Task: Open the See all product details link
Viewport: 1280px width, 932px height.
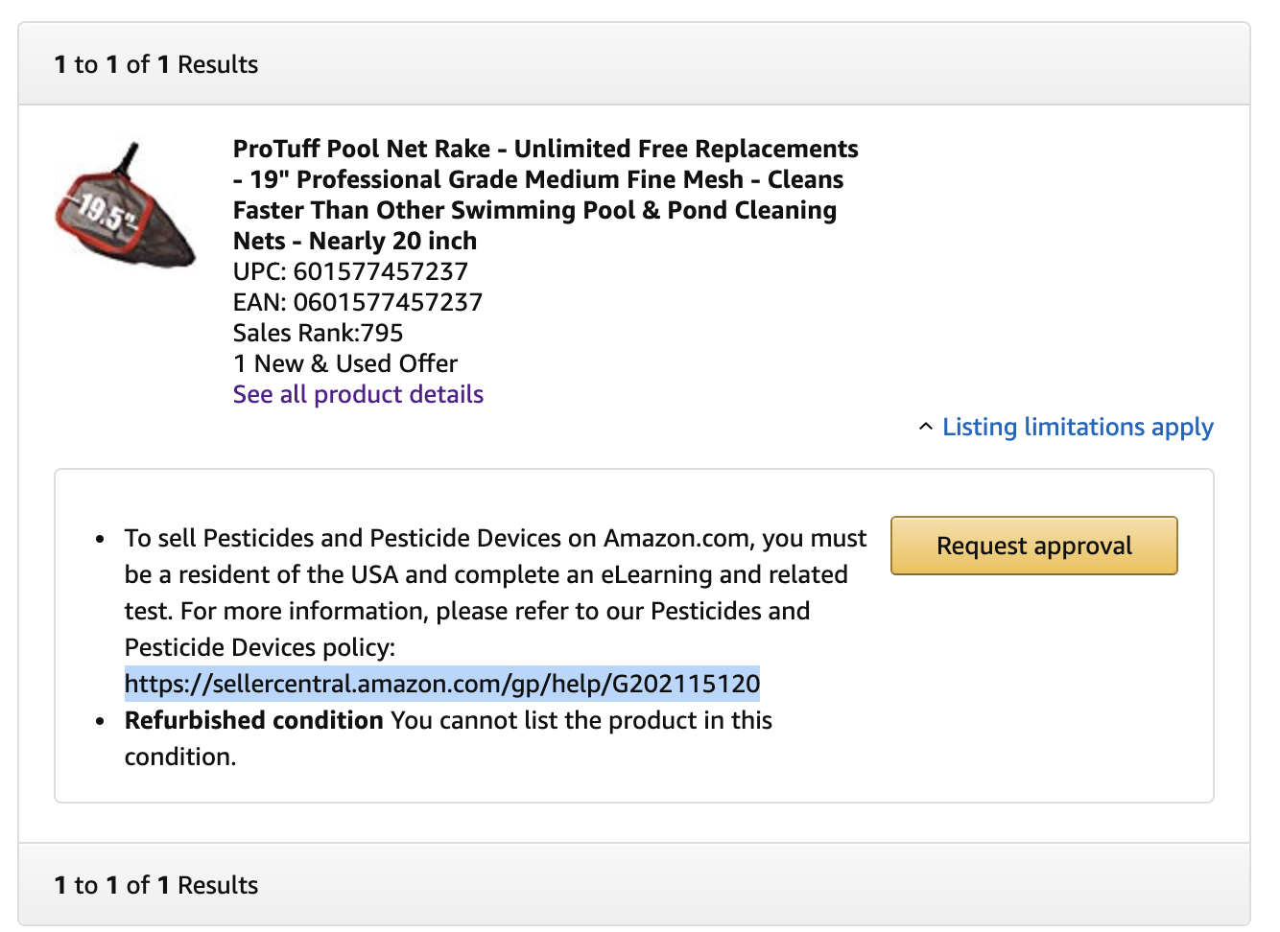Action: [x=358, y=394]
